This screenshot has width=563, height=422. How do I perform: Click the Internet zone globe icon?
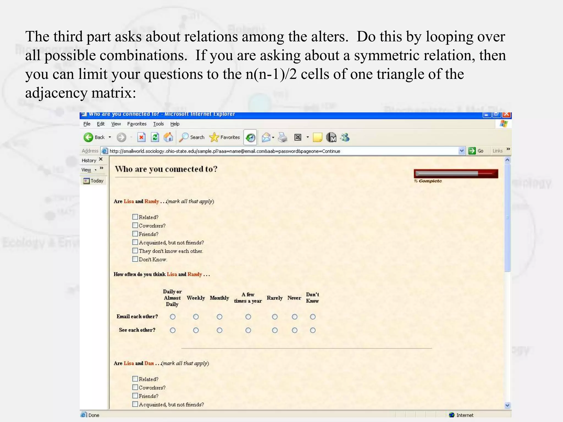[451, 415]
